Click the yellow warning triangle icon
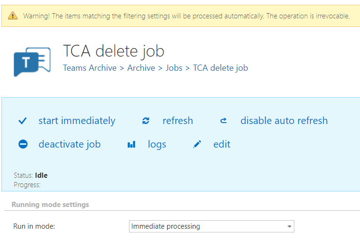Image resolution: width=360 pixels, height=240 pixels. point(14,16)
